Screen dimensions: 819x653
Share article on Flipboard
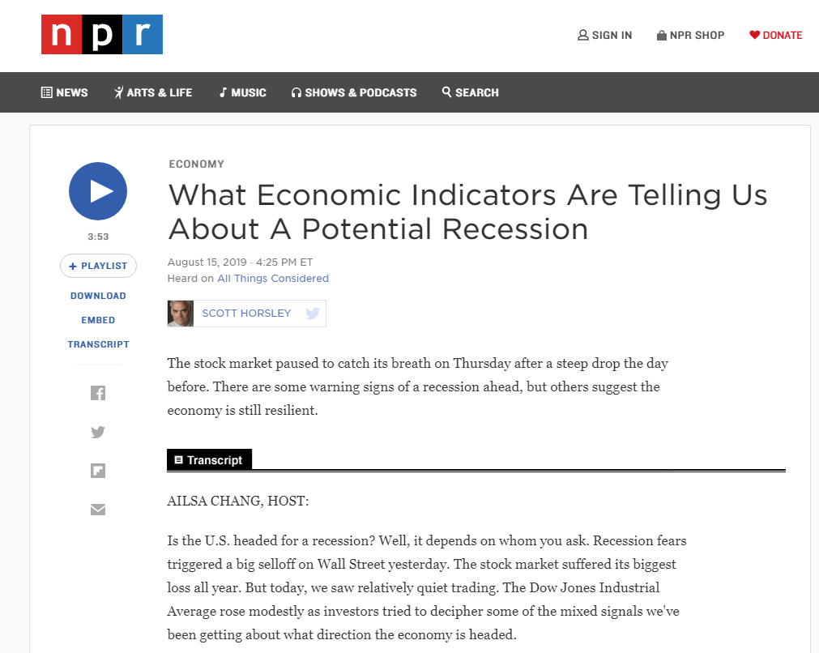point(98,471)
